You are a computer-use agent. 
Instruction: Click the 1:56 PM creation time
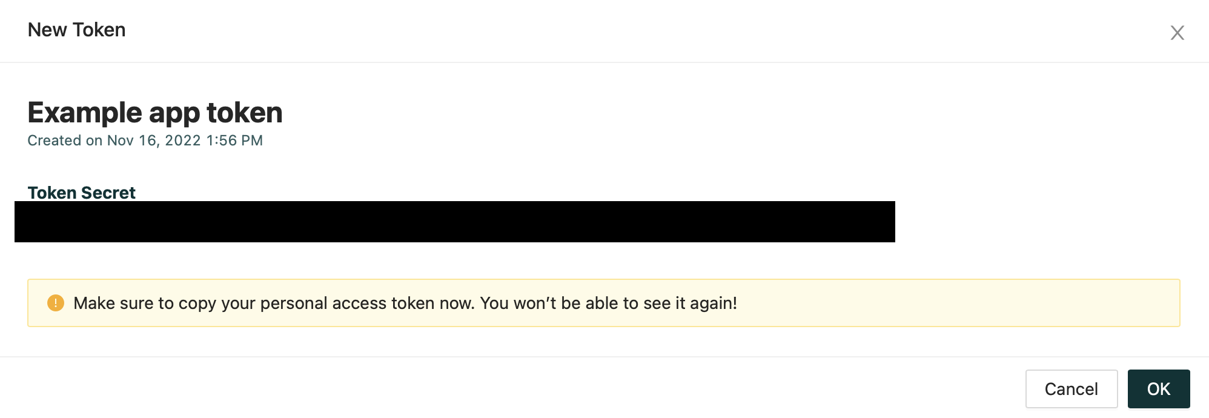234,141
